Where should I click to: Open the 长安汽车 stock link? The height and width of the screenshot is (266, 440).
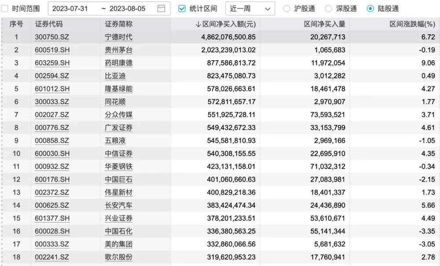pos(118,205)
